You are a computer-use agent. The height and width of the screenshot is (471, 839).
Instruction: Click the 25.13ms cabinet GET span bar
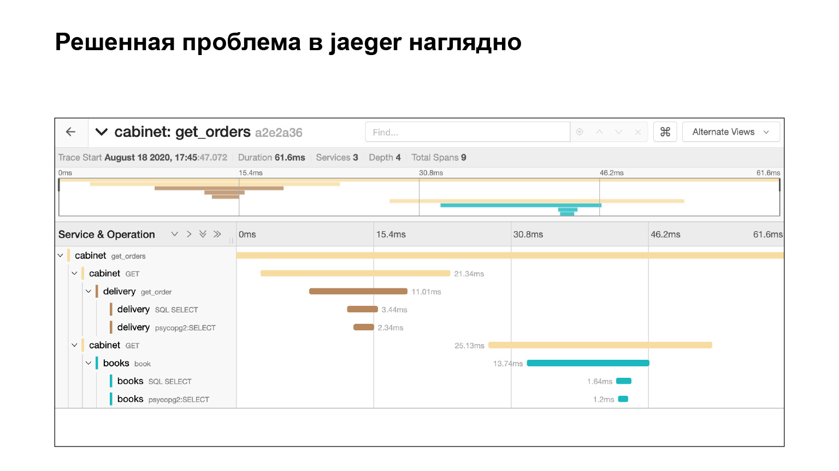pyautogui.click(x=600, y=345)
